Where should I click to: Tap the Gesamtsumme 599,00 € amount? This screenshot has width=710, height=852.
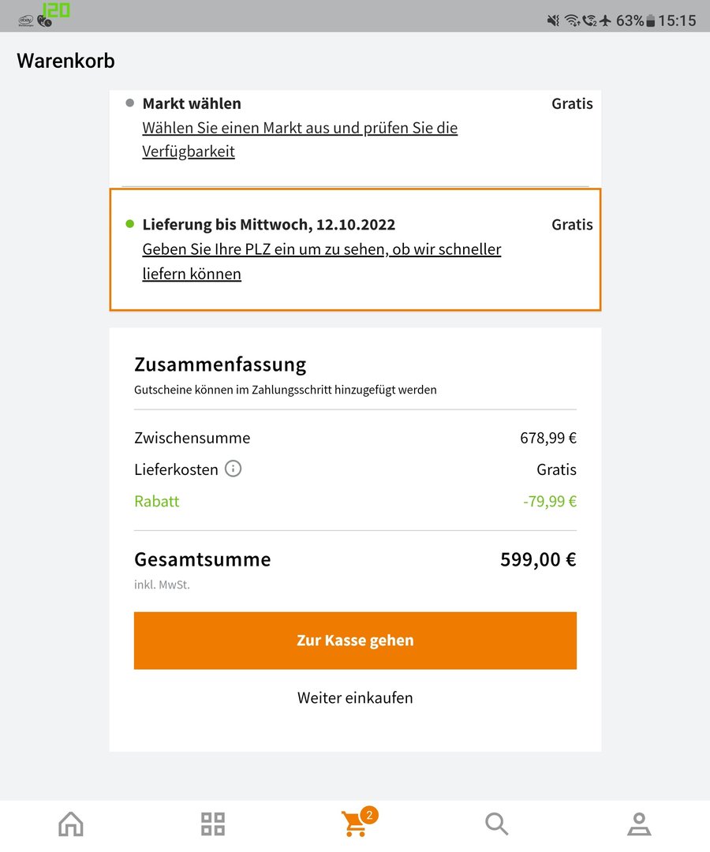538,559
